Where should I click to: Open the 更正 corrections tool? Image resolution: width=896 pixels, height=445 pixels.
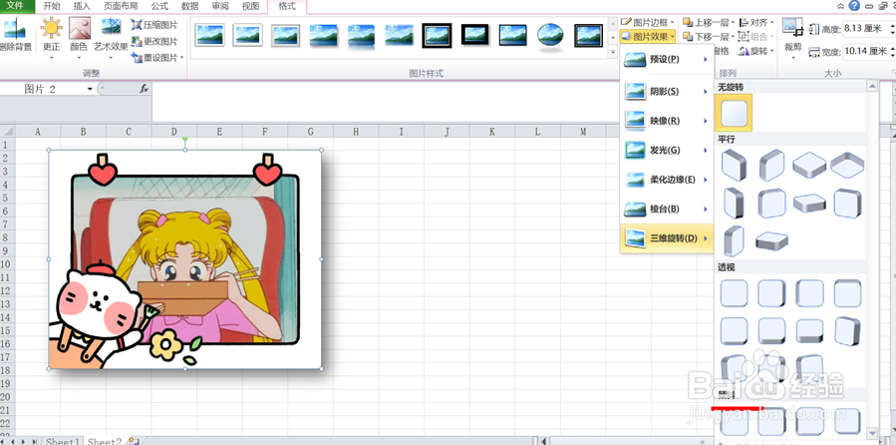click(52, 38)
